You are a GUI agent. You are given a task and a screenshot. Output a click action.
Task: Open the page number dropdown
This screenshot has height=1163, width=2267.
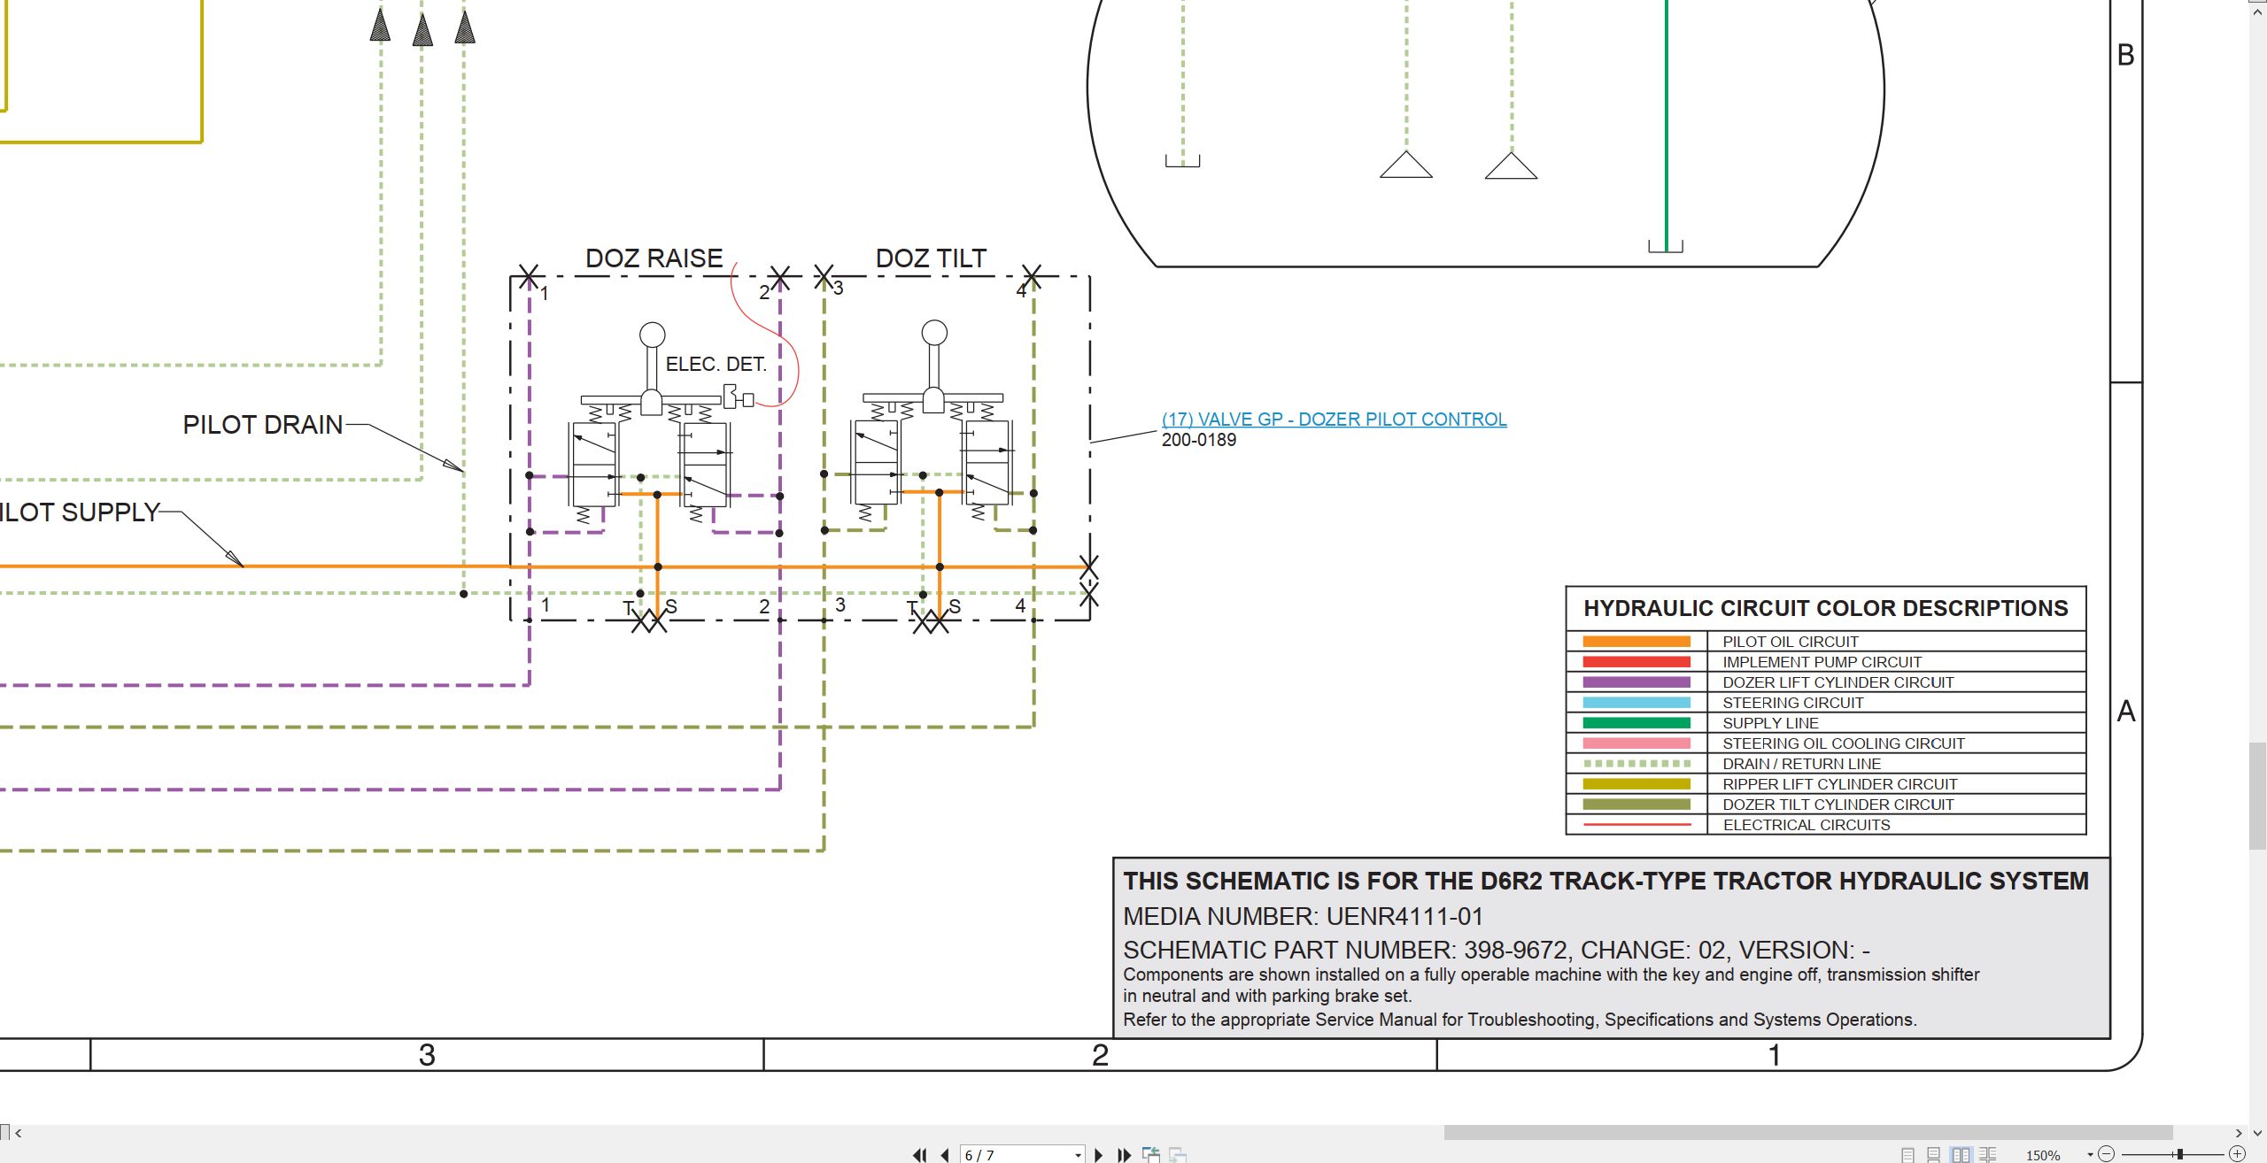point(1078,1155)
